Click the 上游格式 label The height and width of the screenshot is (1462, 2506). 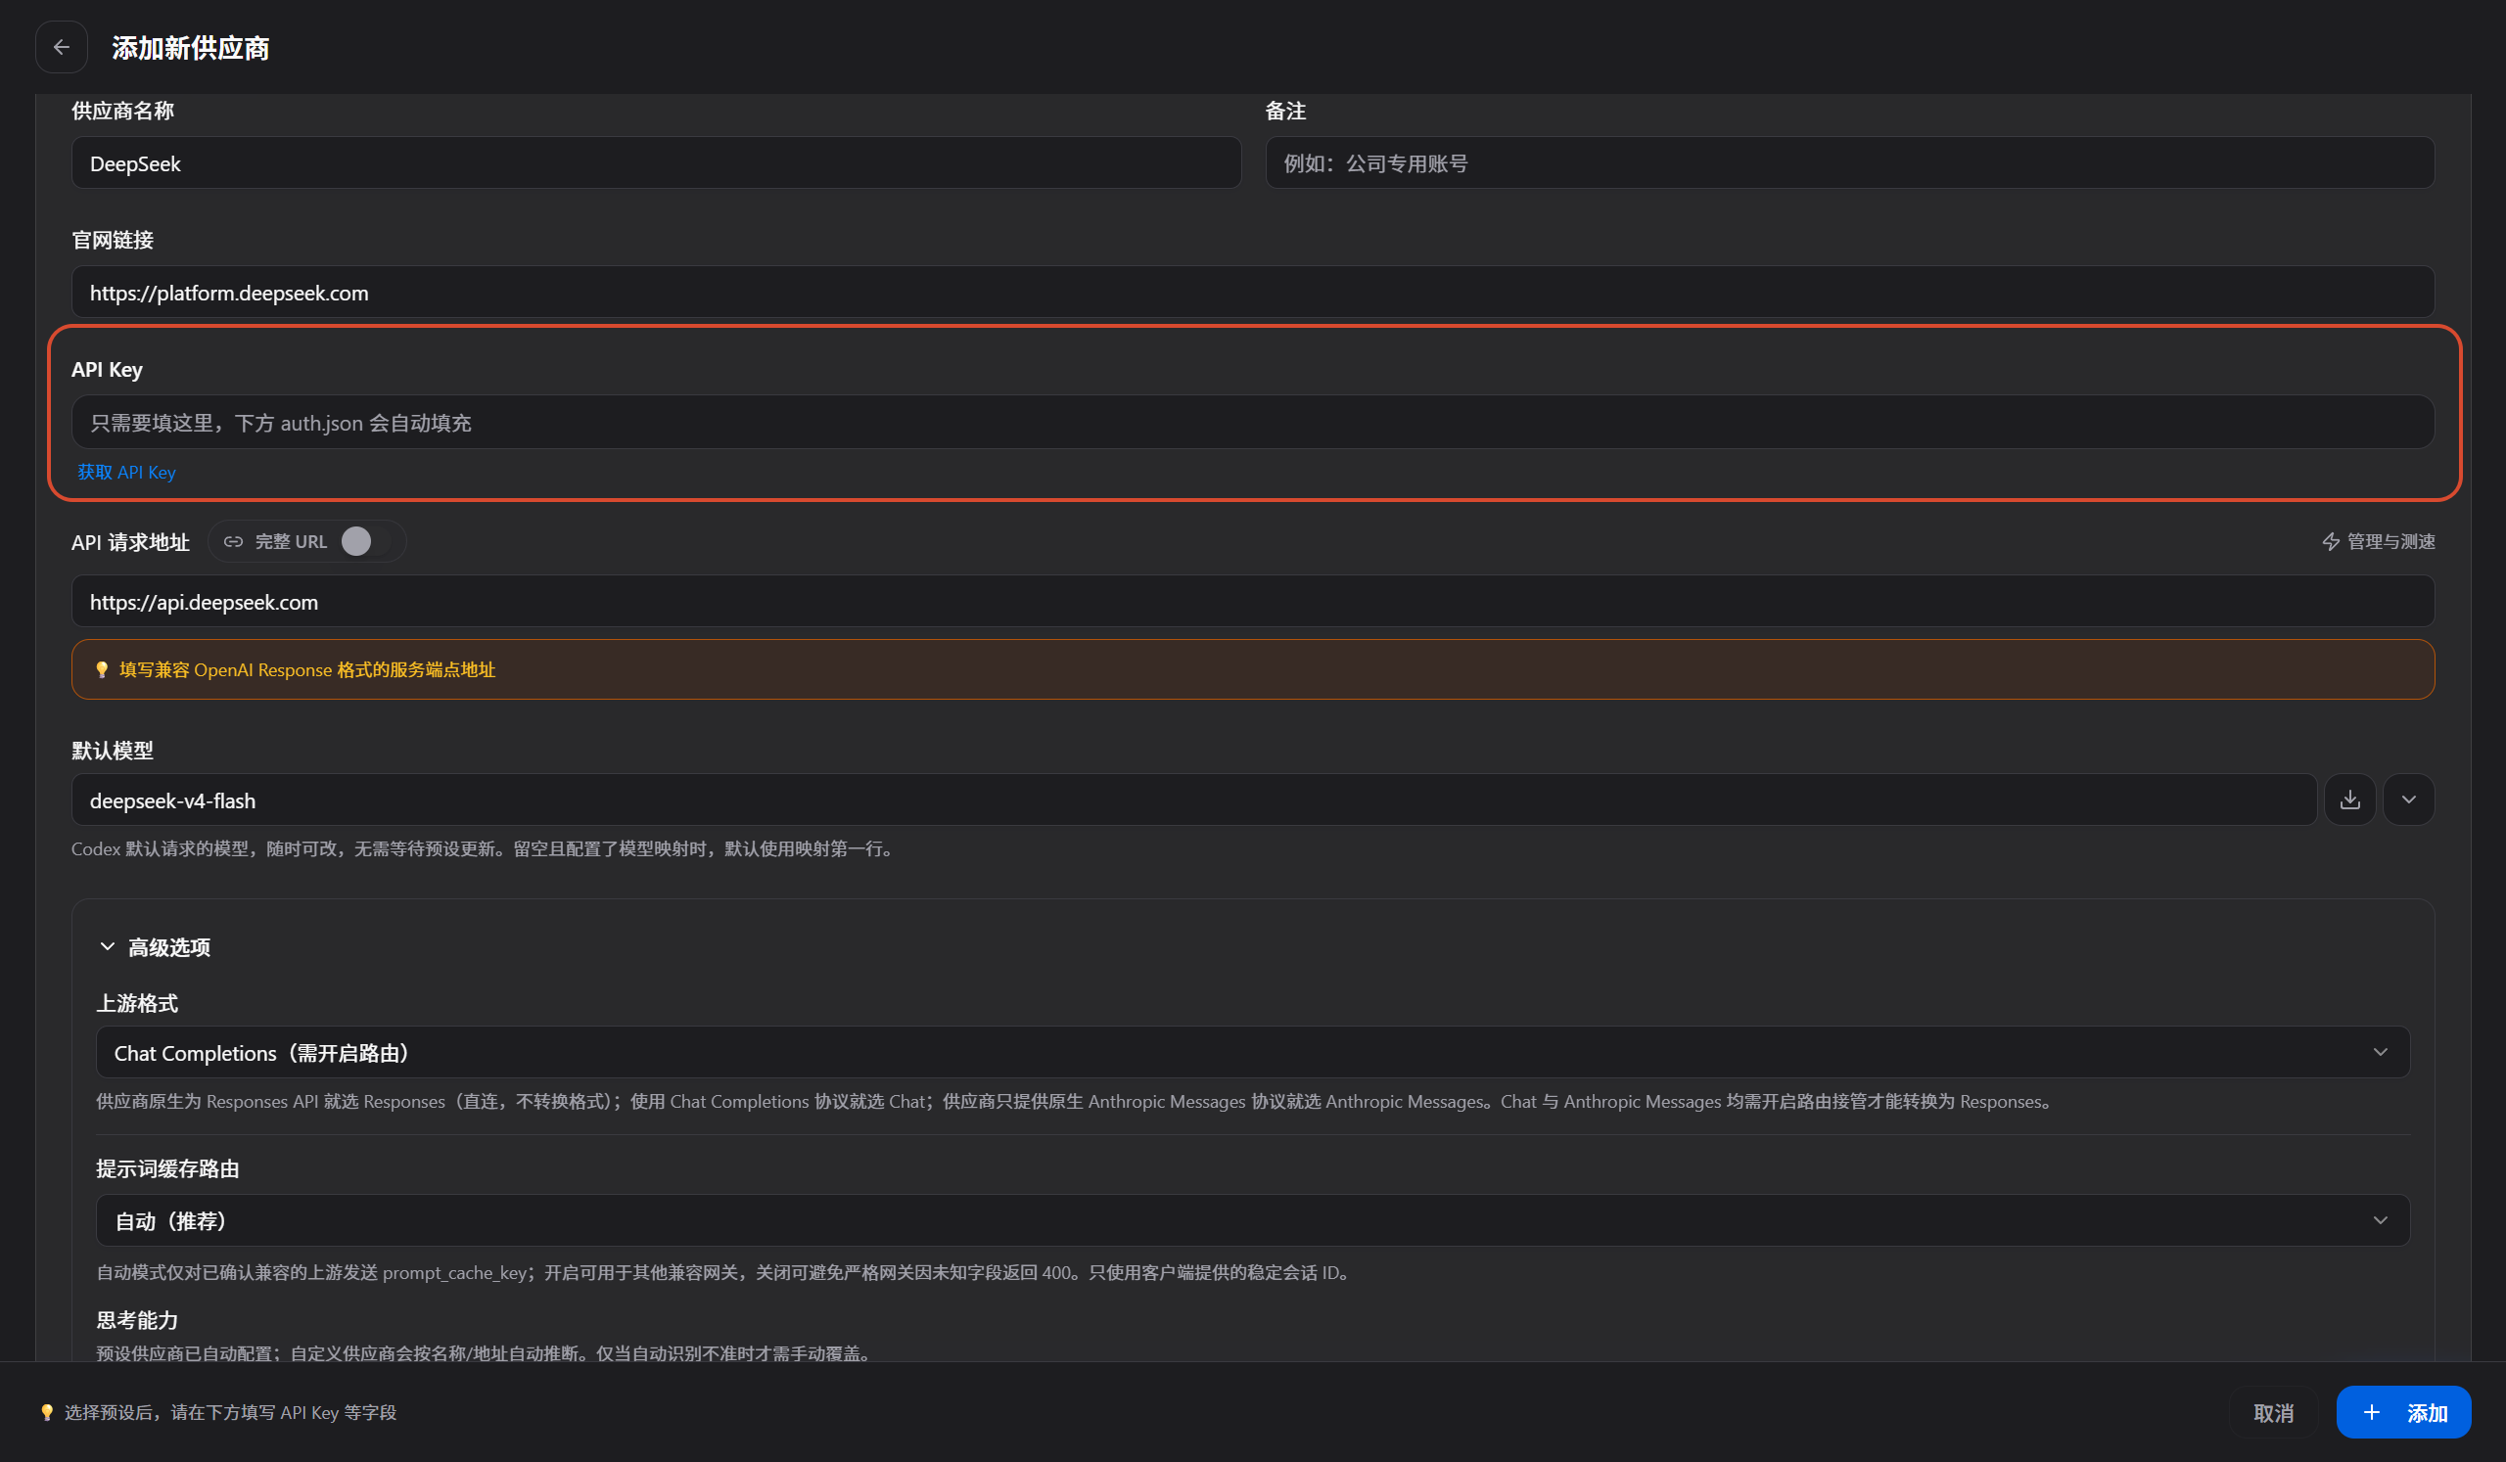coord(137,1004)
